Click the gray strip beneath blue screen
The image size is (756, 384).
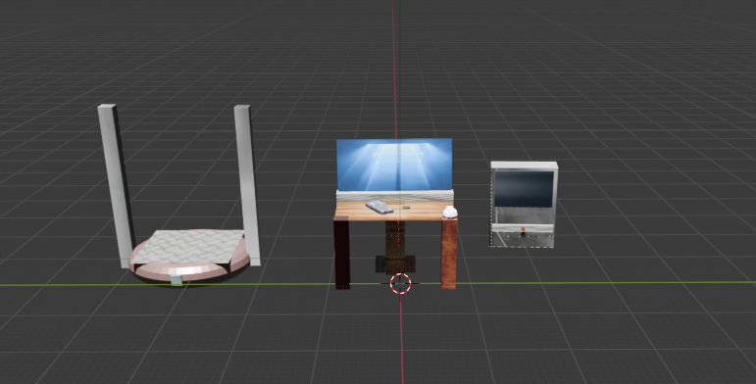394,196
